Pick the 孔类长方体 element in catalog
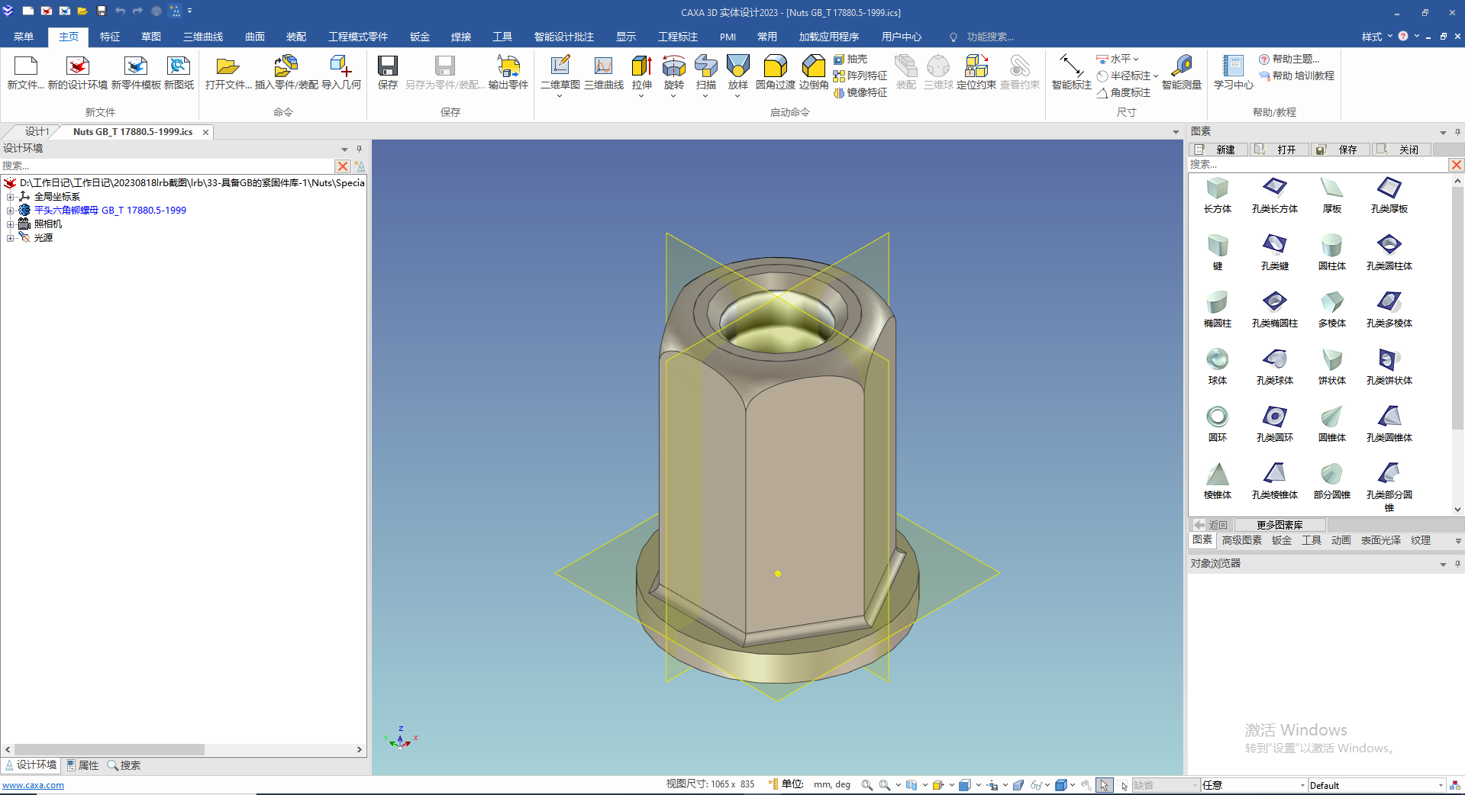1465x795 pixels. [x=1274, y=195]
